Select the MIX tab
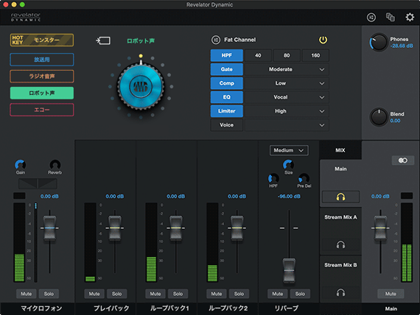 pyautogui.click(x=340, y=150)
